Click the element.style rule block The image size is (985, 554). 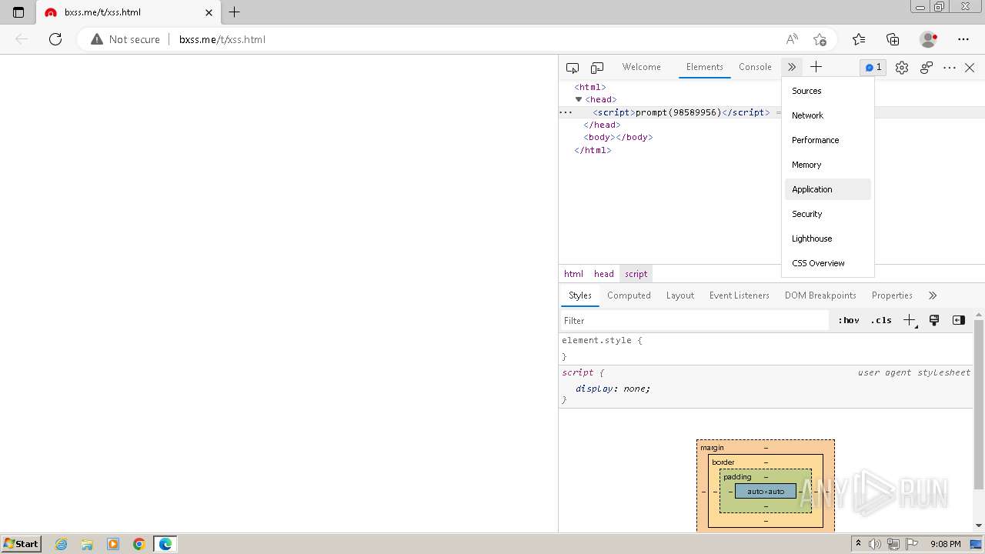766,349
